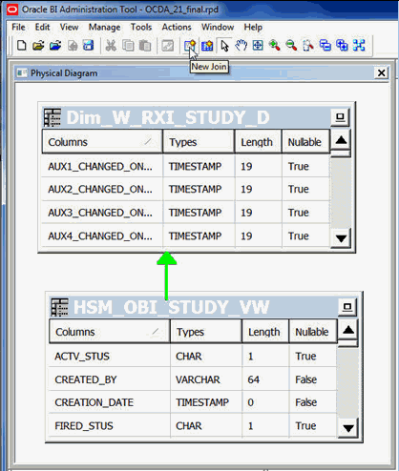399x471 pixels.
Task: Select the CREATED_BY column row
Action: (x=193, y=379)
